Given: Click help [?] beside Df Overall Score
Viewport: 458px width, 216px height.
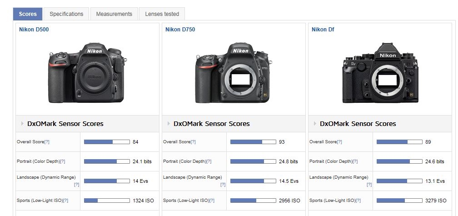Looking at the screenshot, I should 339,142.
